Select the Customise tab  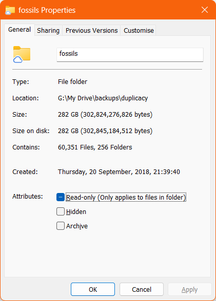[x=139, y=31]
